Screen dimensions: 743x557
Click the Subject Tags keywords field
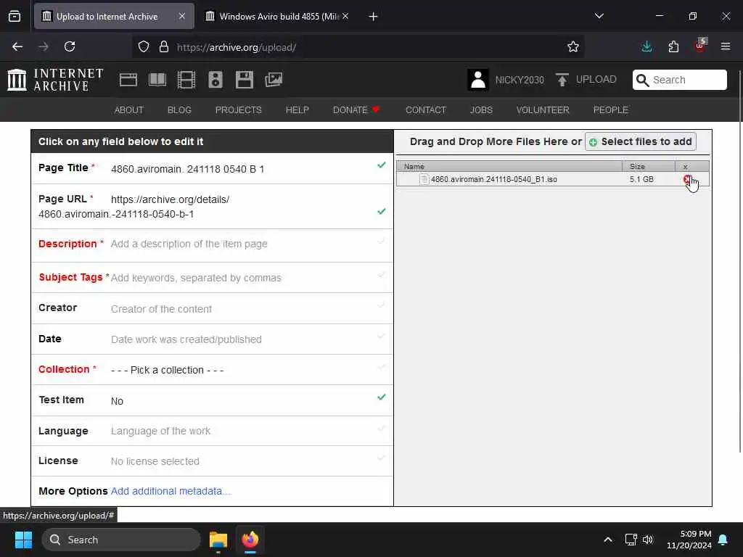pos(196,278)
